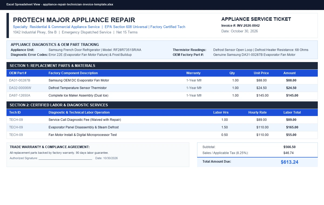Click Fan Motor Install & Microprocessor Test
This screenshot has height=205, width=324.
point(83,135)
